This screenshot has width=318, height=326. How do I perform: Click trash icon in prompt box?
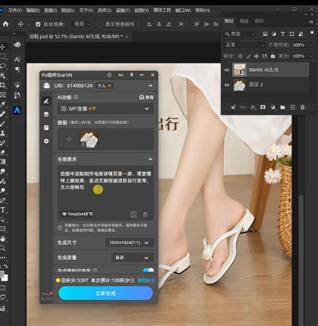tap(145, 214)
